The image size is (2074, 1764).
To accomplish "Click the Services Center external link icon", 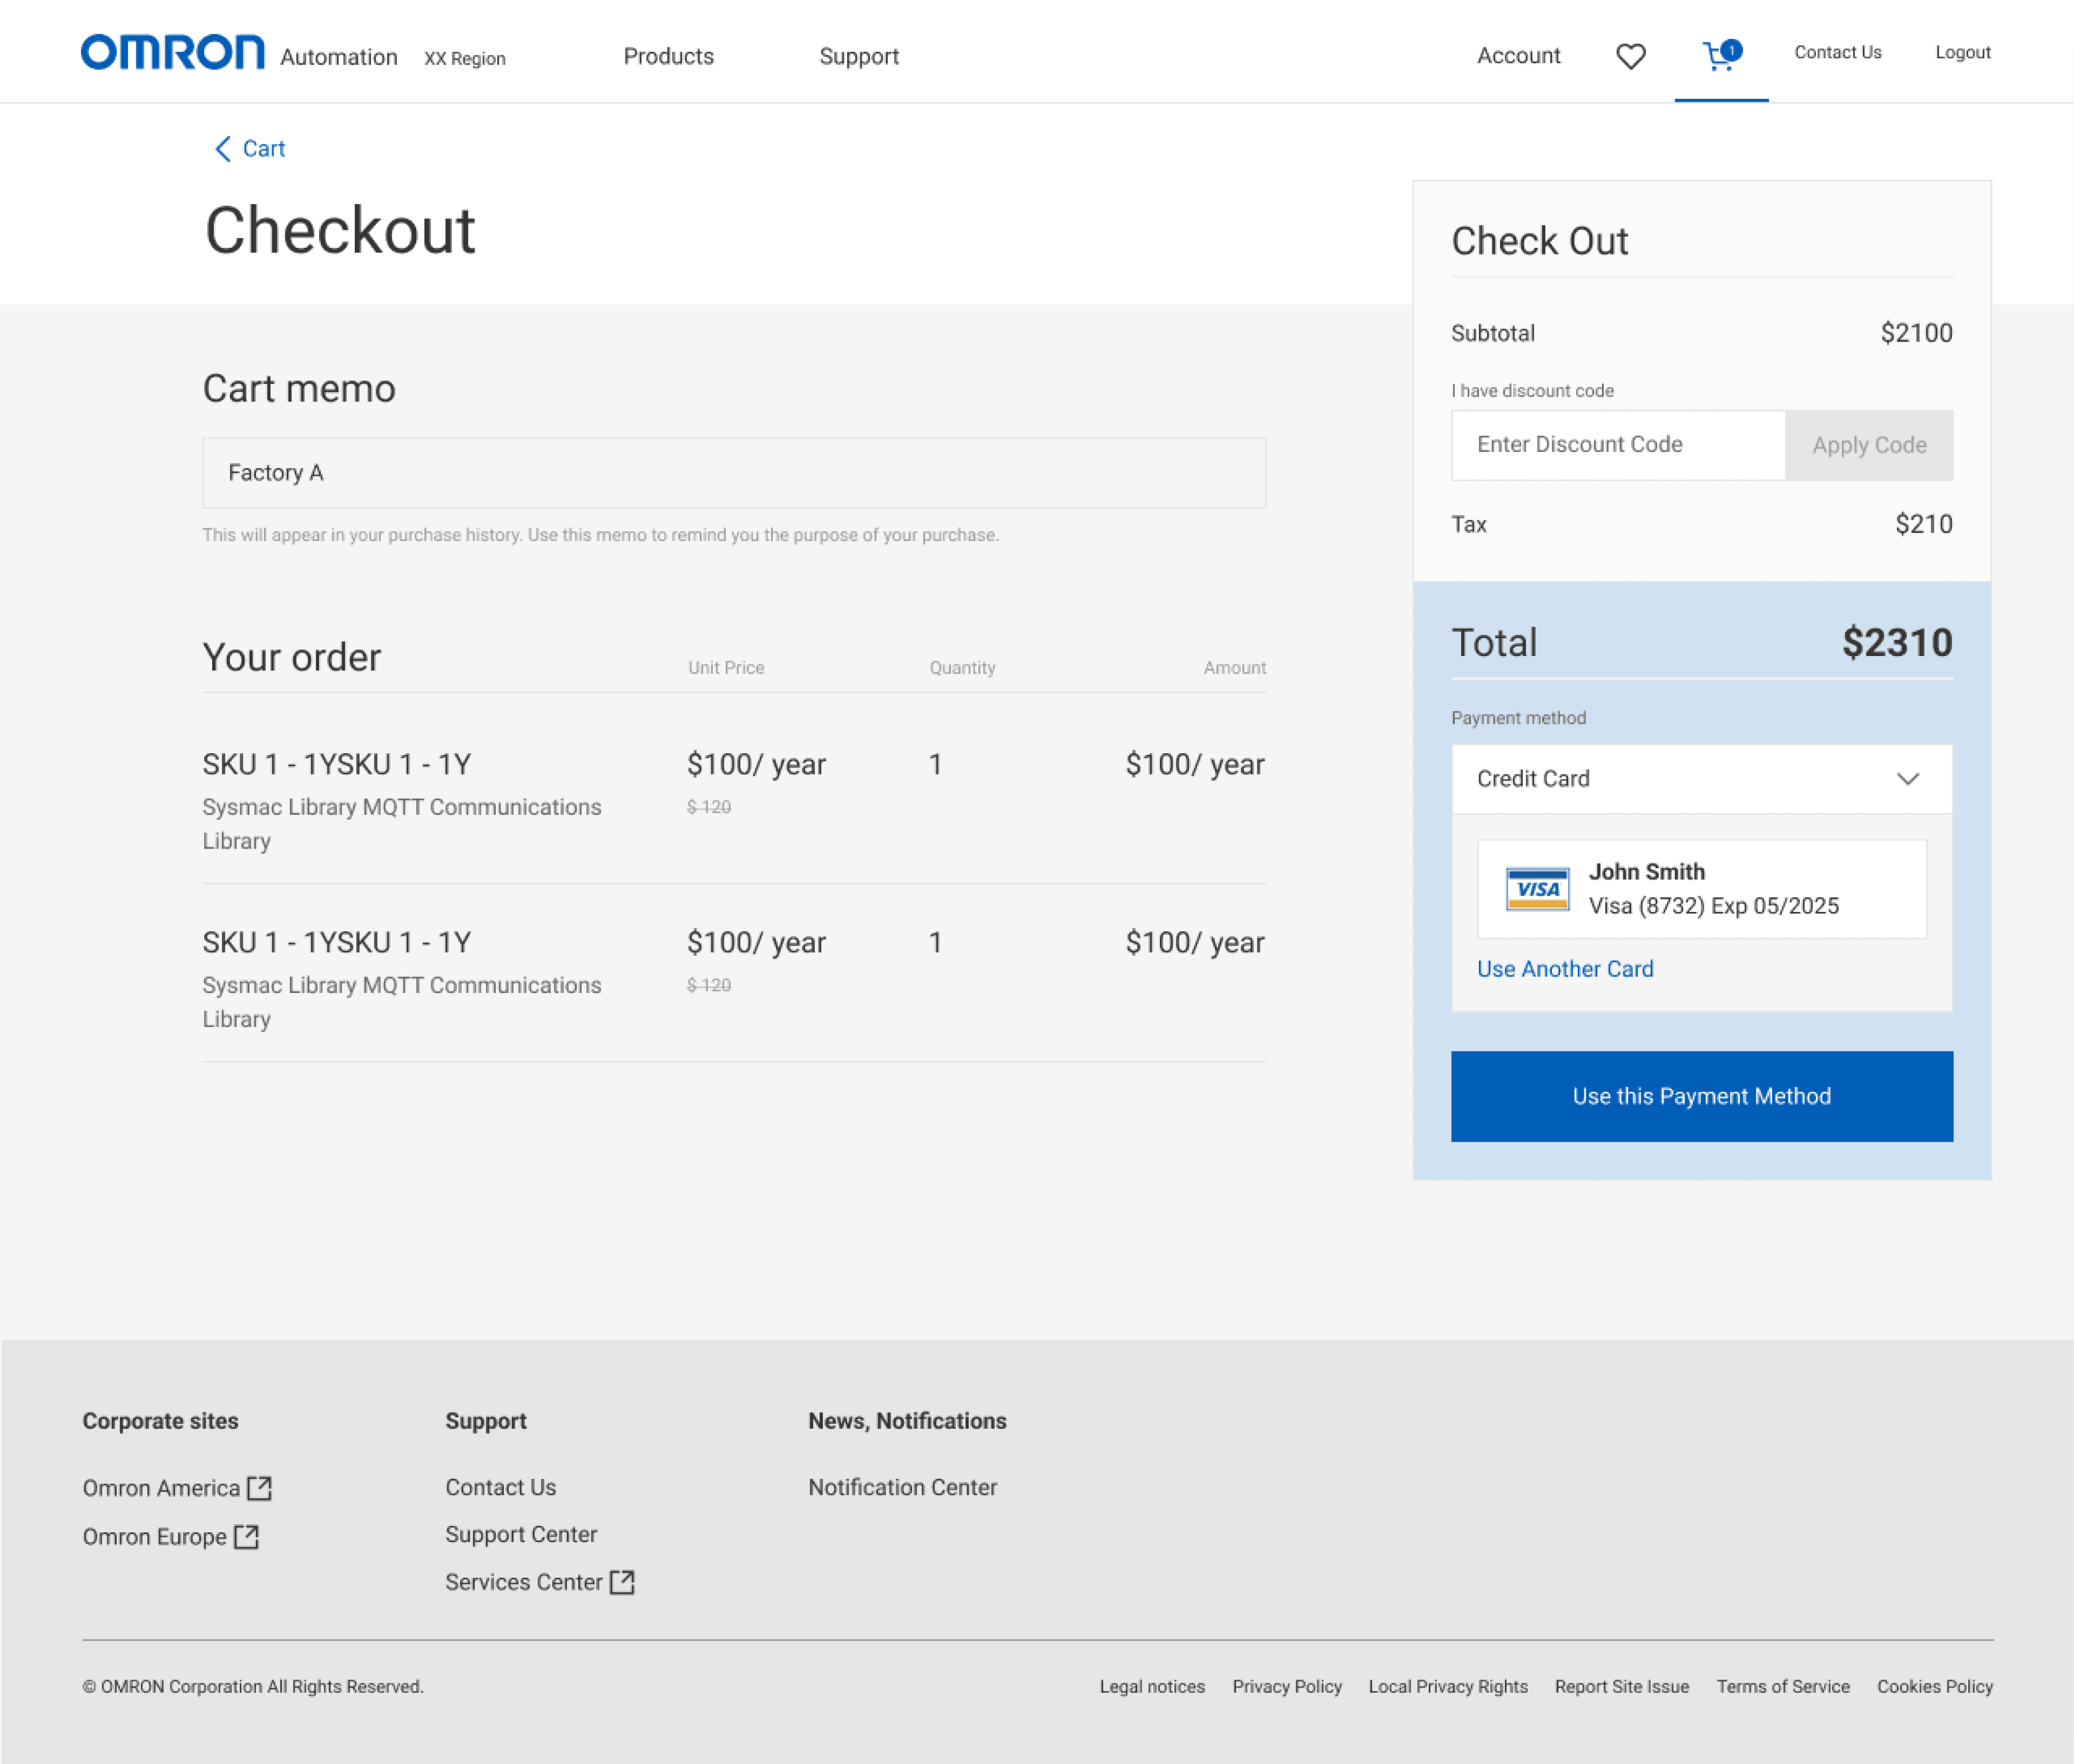I will 622,1582.
